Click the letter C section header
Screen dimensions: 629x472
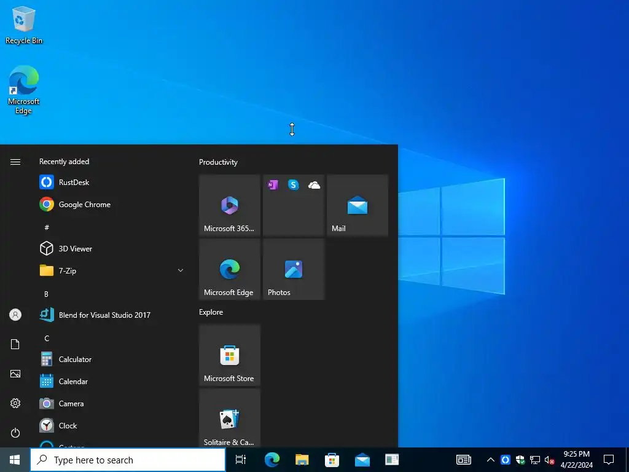pos(47,339)
